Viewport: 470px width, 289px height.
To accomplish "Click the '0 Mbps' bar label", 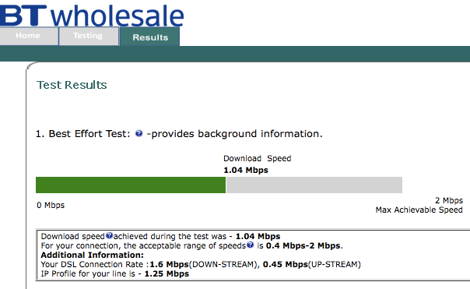I will coord(51,206).
